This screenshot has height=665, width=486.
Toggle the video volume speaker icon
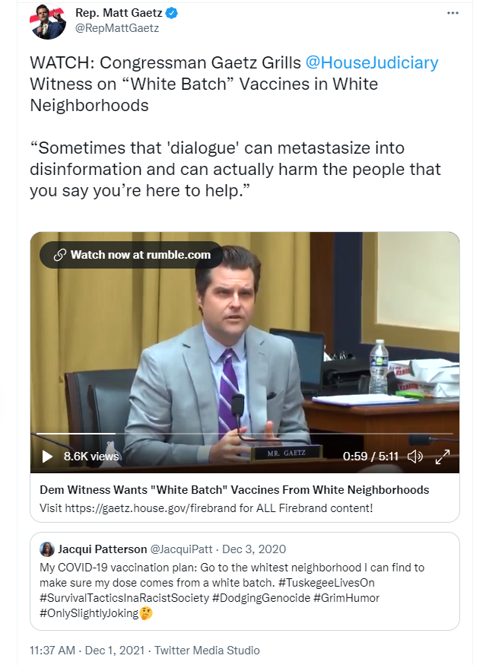(x=415, y=457)
